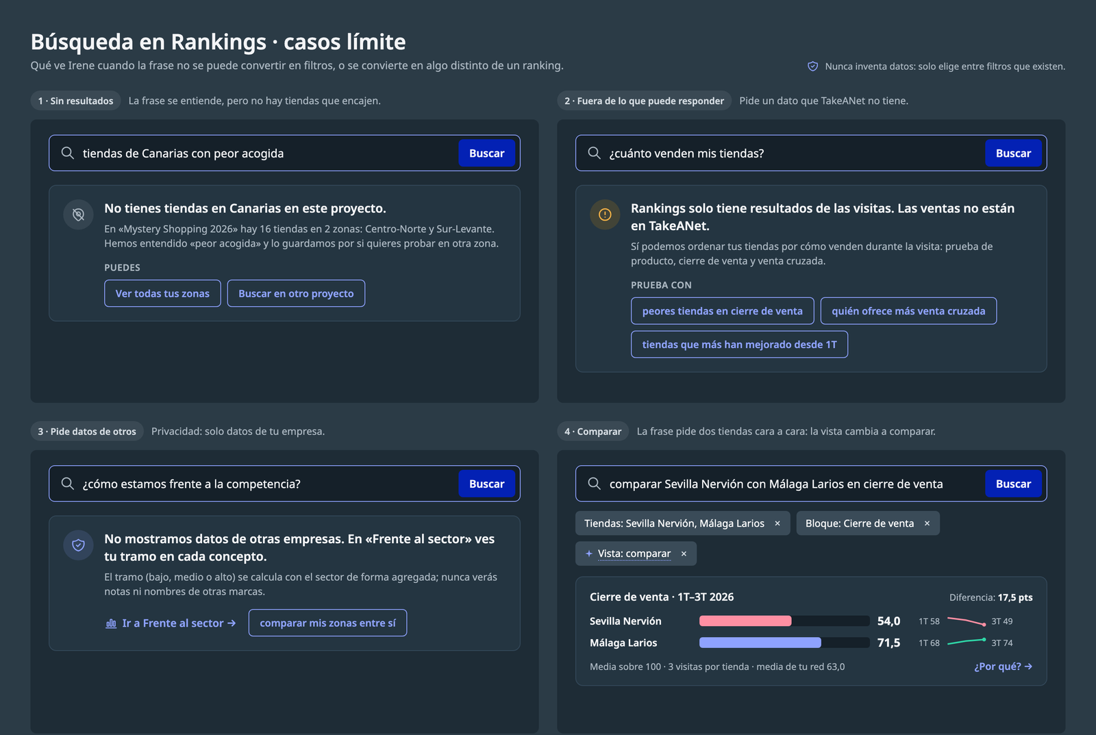Open the '¿Por qué?' link
The height and width of the screenshot is (735, 1096).
(1003, 667)
